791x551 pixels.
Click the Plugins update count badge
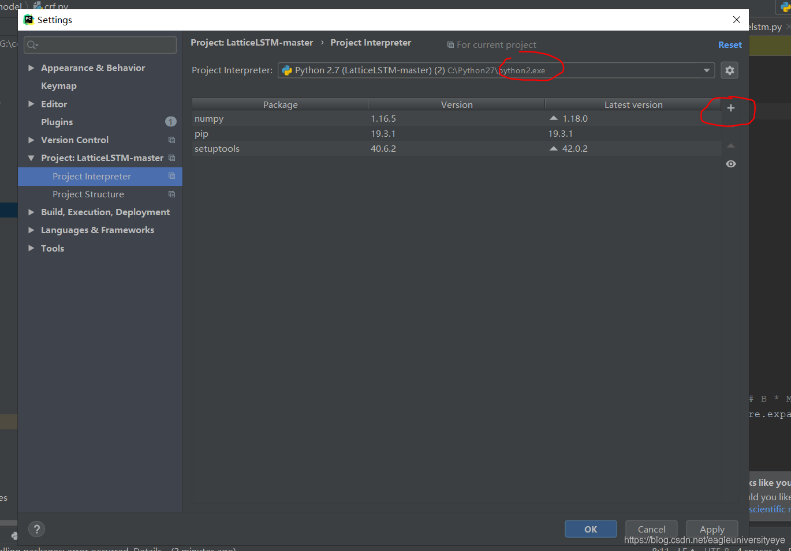click(x=171, y=122)
